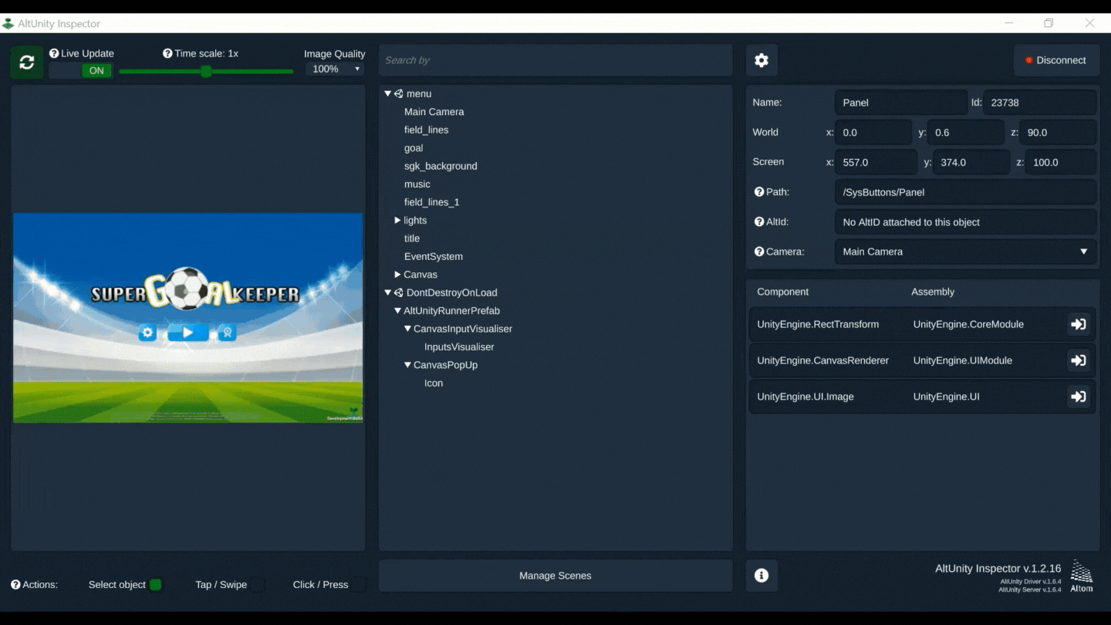Viewport: 1111px width, 625px height.
Task: Enable the Tap / Swipe action checkbox
Action: coord(258,585)
